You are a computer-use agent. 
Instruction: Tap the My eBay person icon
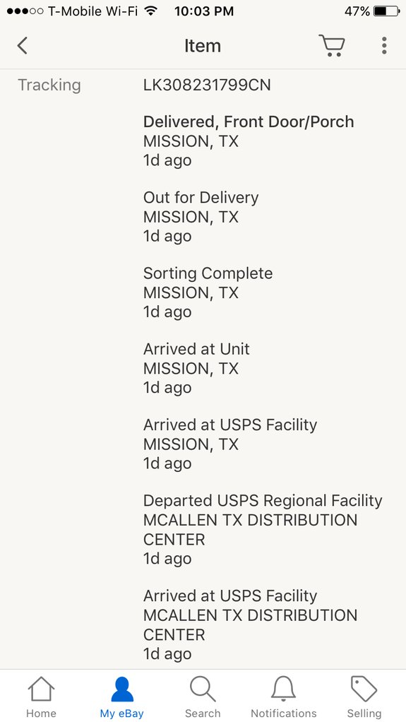click(x=122, y=690)
